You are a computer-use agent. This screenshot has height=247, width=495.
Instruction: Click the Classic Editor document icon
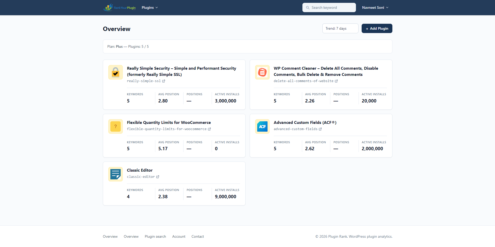pyautogui.click(x=115, y=174)
